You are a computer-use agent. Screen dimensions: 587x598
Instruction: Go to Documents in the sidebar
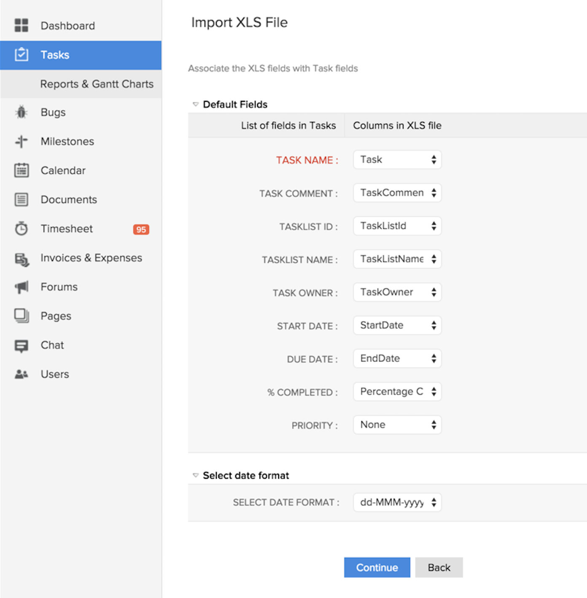click(69, 199)
